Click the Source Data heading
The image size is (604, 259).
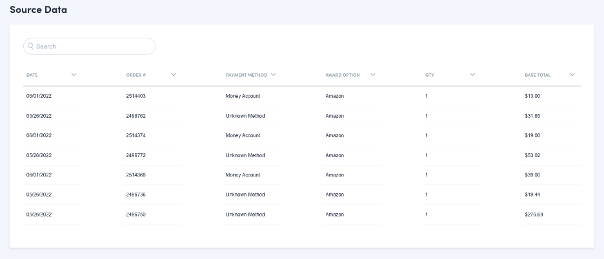[38, 10]
